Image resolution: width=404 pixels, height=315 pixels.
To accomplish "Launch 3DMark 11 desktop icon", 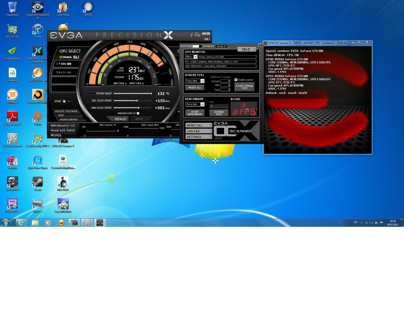I will pos(12,97).
